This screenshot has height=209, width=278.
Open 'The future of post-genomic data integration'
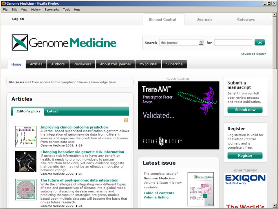[x=79, y=180]
